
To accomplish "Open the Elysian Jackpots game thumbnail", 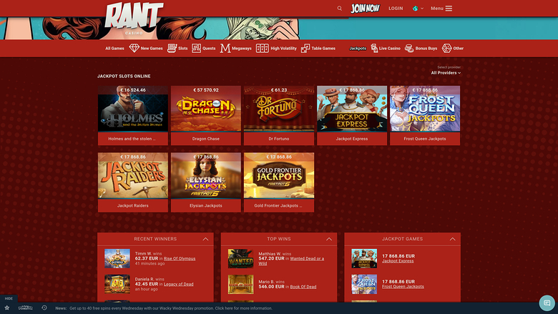I will [x=206, y=176].
